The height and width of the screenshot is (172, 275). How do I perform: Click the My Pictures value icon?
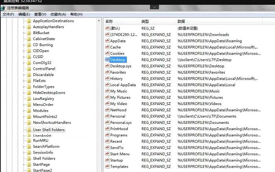tap(107, 97)
